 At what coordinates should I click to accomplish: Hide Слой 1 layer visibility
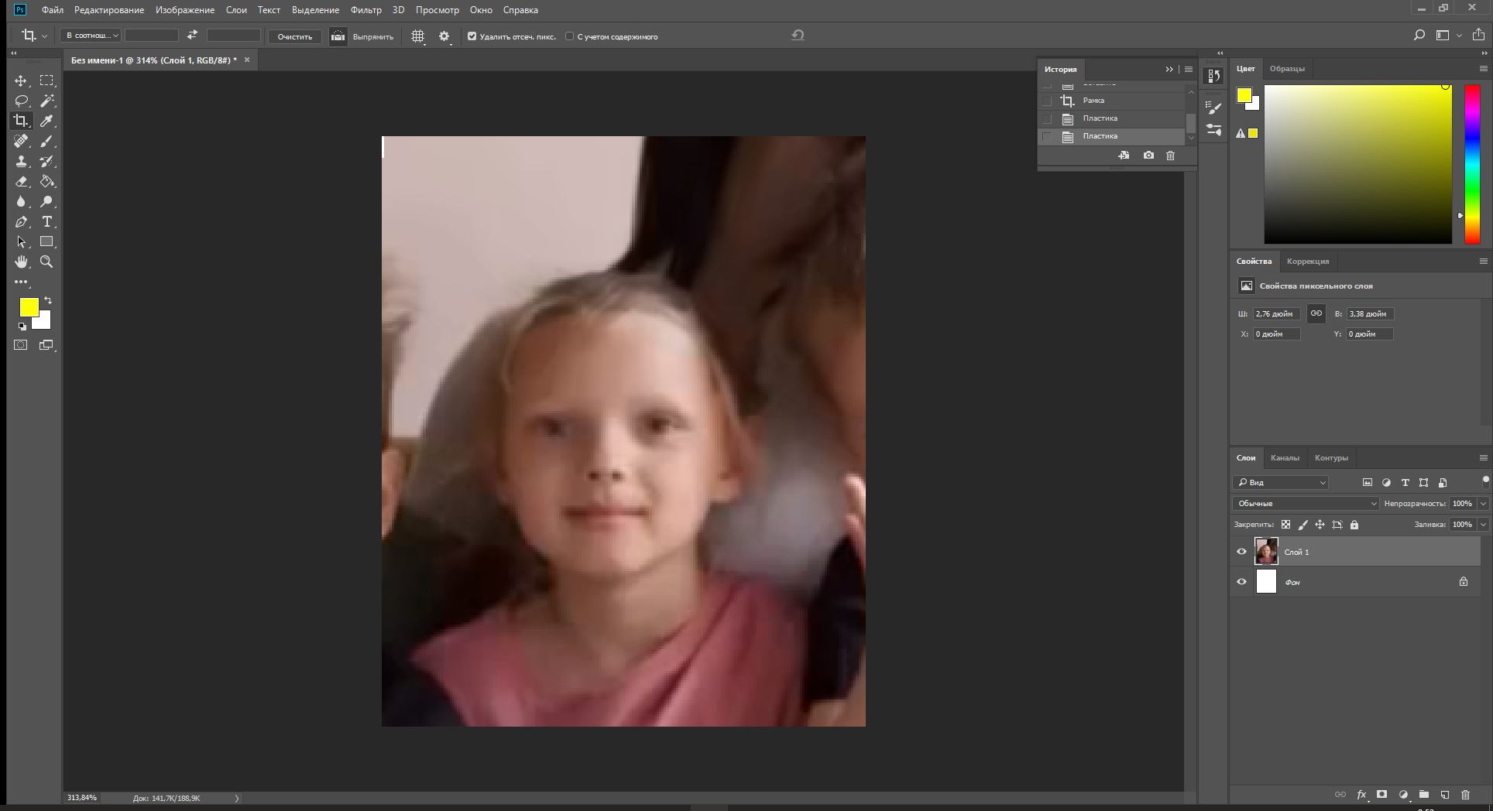[1241, 552]
